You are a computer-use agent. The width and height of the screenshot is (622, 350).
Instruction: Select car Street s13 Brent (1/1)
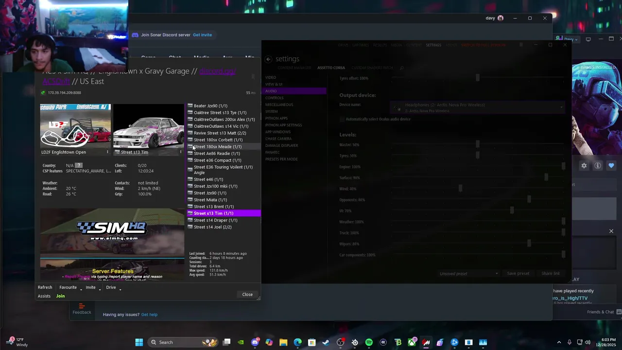tap(224, 207)
